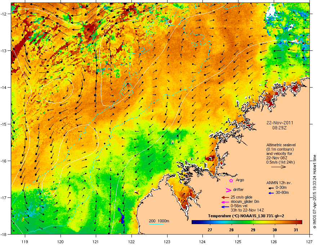Select the '30-80m' depth label
Screen dimensions: 317x245
(282, 192)
